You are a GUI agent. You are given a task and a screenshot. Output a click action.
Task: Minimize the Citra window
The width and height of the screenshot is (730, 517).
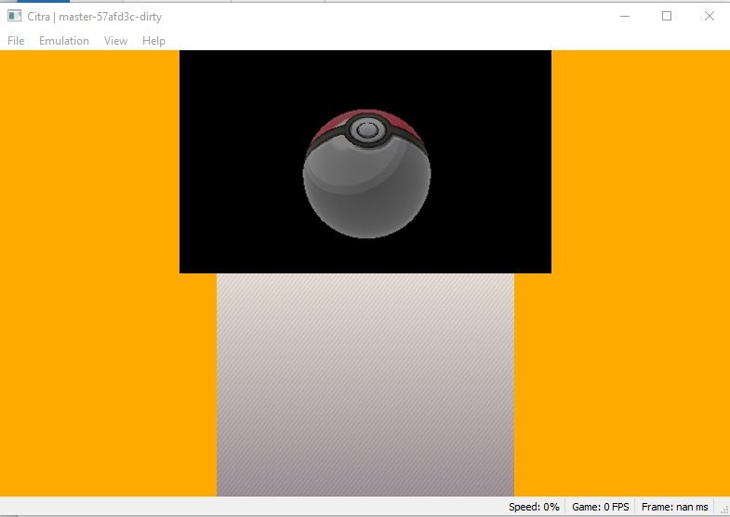coord(625,17)
